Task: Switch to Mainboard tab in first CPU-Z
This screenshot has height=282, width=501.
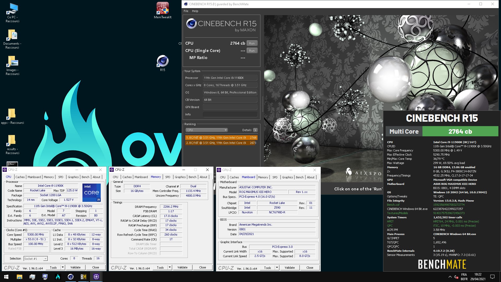Action: pos(34,177)
